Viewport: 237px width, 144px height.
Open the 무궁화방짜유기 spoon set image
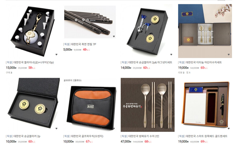point(147,105)
